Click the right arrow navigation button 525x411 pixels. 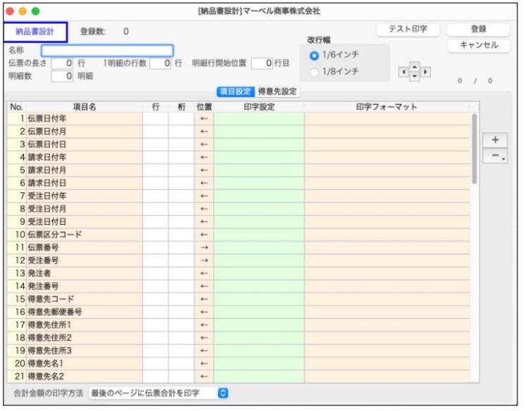pyautogui.click(x=426, y=72)
